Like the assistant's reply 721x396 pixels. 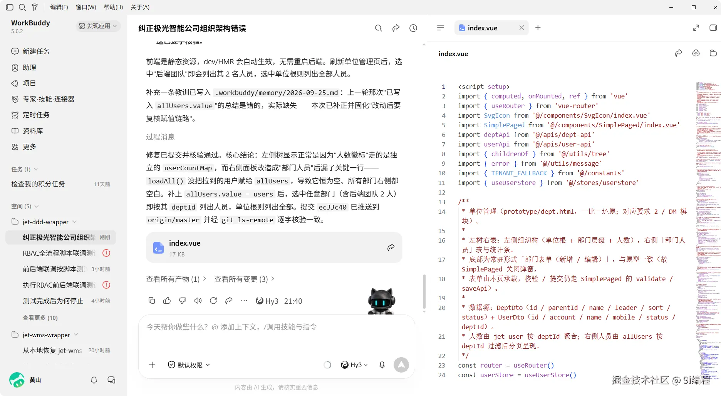point(167,301)
